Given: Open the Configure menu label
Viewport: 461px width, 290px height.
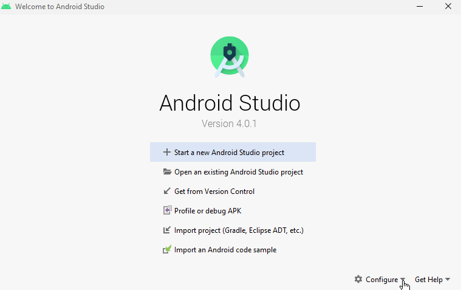Looking at the screenshot, I should 381,280.
